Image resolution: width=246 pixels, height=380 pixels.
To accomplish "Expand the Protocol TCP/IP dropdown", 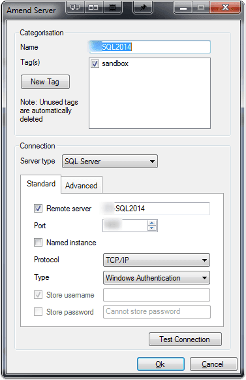I will click(x=157, y=260).
